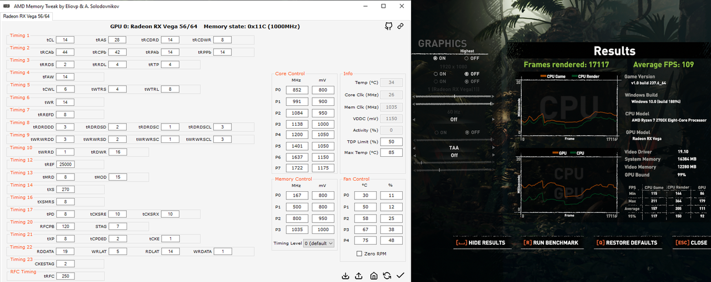
Task: Click the home reset icon
Action: (x=374, y=275)
